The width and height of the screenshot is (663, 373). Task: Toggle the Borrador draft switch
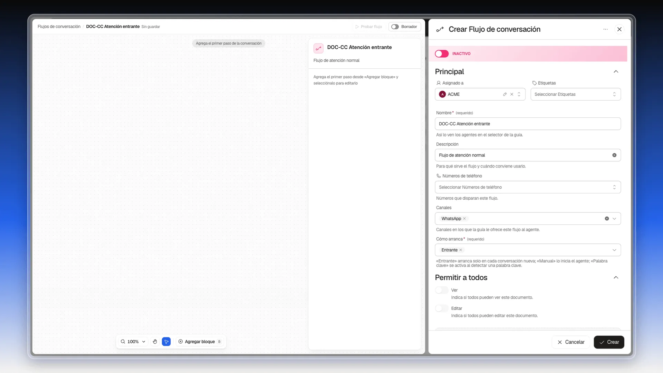point(395,27)
